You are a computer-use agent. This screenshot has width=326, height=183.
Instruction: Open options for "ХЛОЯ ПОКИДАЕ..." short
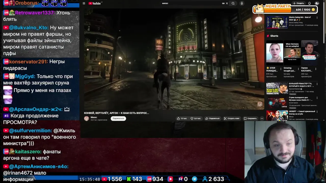281,69
